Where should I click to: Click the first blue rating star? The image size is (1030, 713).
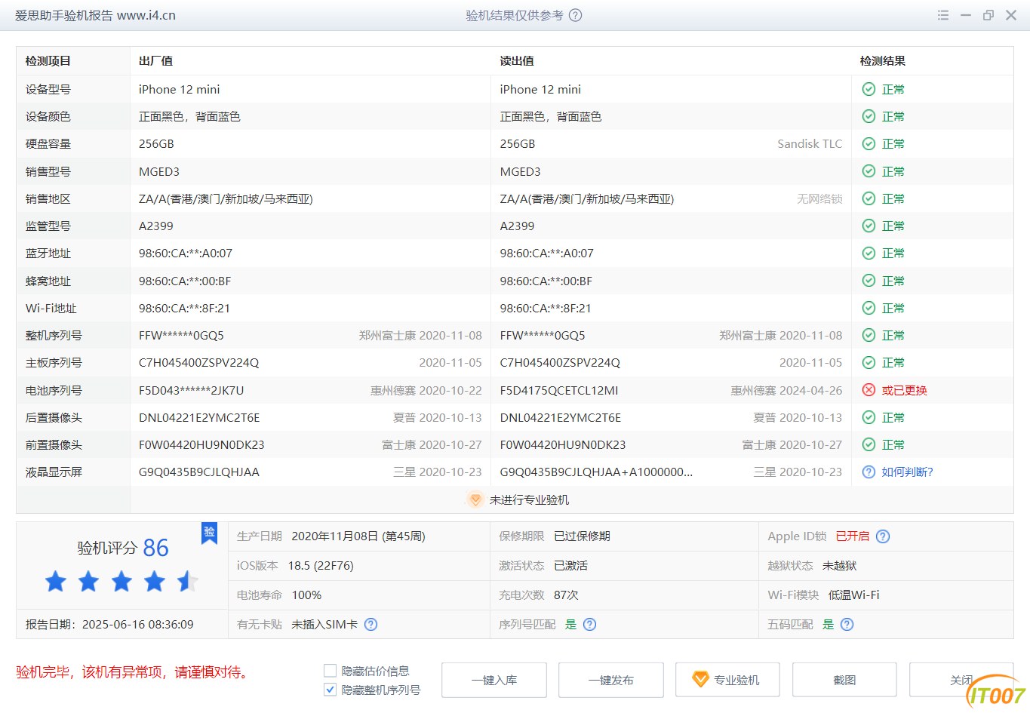coord(56,581)
